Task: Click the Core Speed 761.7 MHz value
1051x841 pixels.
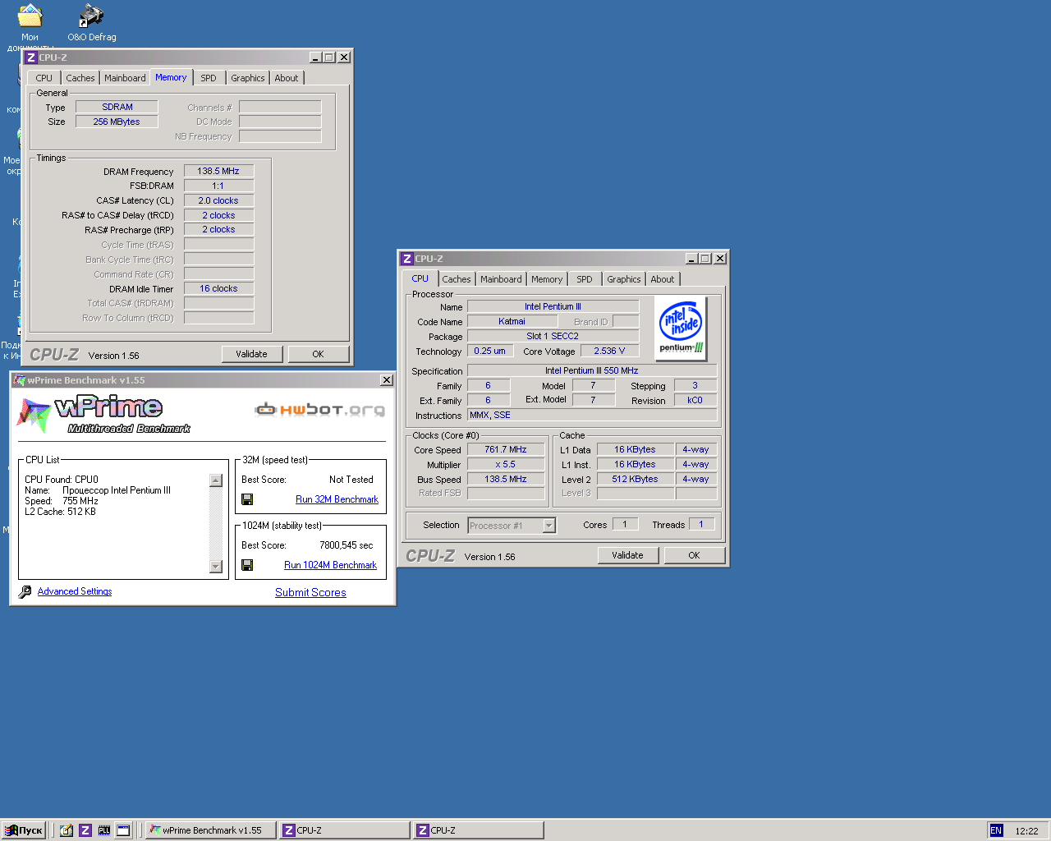Action: tap(506, 449)
